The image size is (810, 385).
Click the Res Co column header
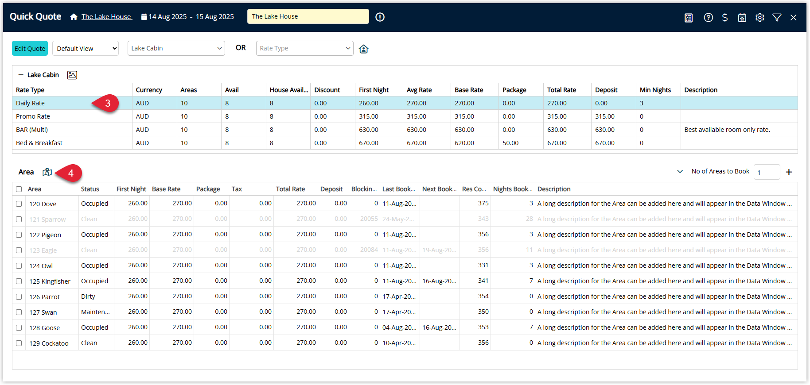pyautogui.click(x=474, y=189)
